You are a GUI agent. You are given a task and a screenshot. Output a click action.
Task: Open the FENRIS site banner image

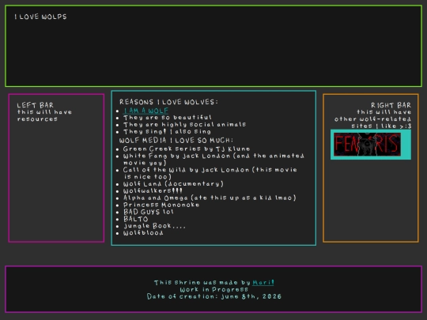coord(367,145)
